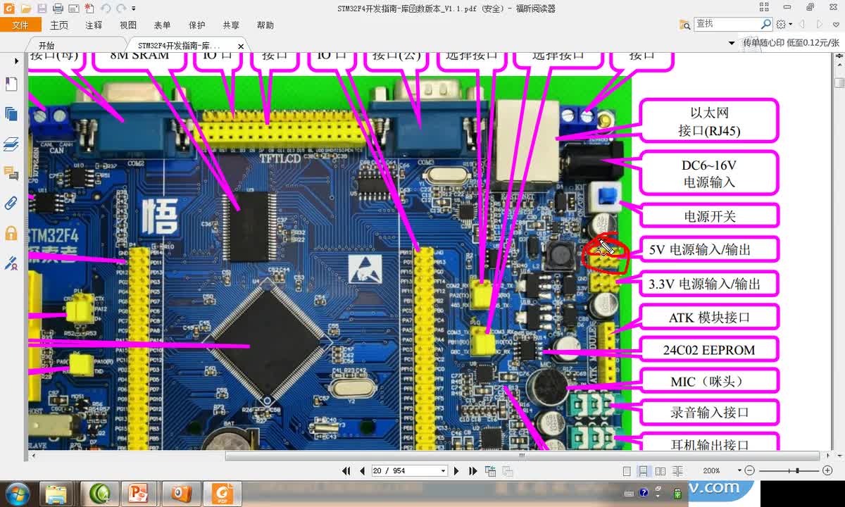
Task: Click the zoom in plus button
Action: click(x=827, y=470)
